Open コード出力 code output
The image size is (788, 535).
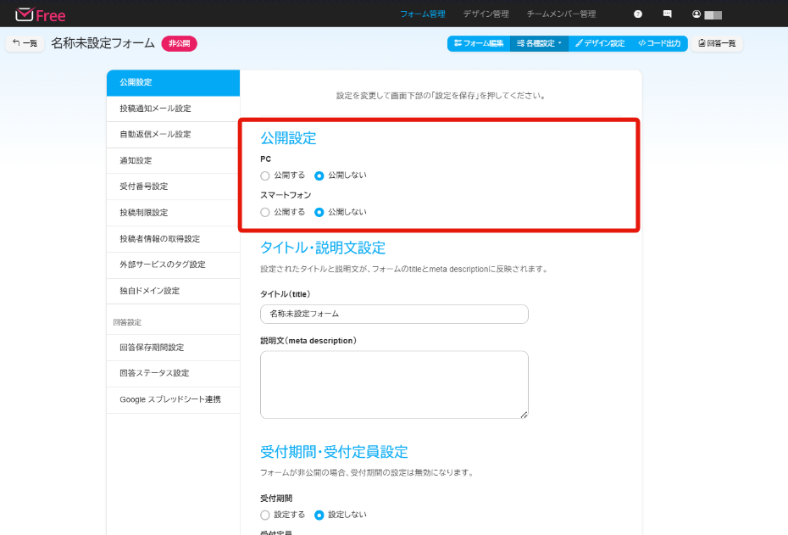659,43
